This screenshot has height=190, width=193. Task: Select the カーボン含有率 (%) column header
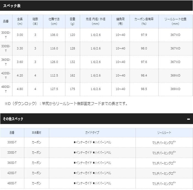click(x=144, y=21)
